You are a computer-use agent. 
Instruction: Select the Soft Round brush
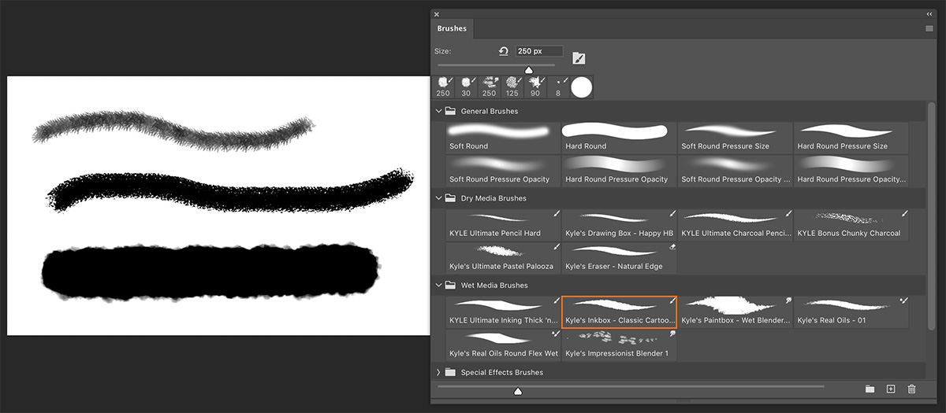click(502, 138)
